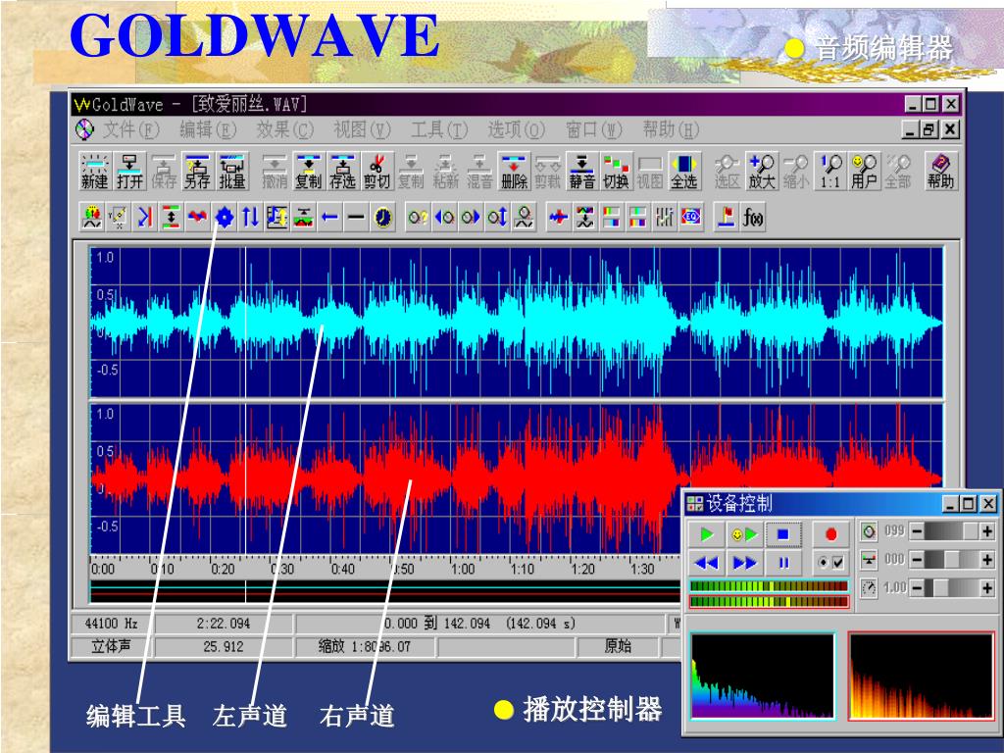Open the 效果 (Effects) menu
The height and width of the screenshot is (753, 1004).
click(x=285, y=130)
